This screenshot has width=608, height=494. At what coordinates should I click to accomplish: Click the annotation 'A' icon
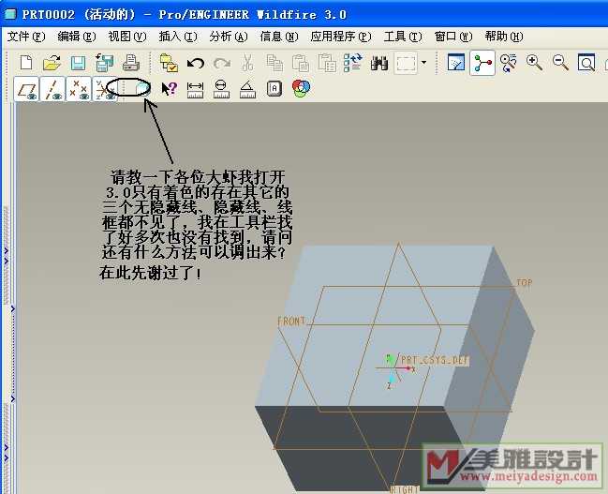click(x=274, y=88)
